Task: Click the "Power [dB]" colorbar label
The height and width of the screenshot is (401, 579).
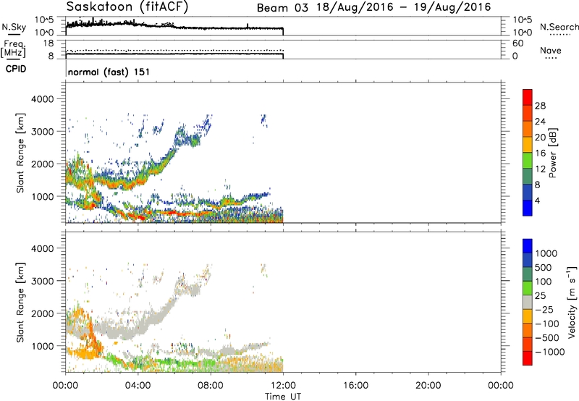Action: click(553, 153)
